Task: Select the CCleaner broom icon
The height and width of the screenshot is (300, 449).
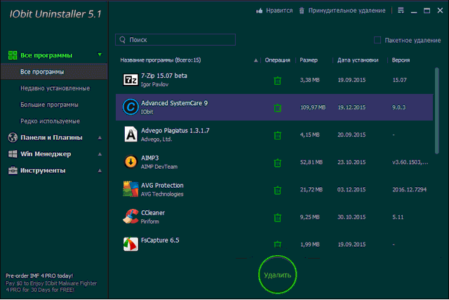Action: (130, 216)
